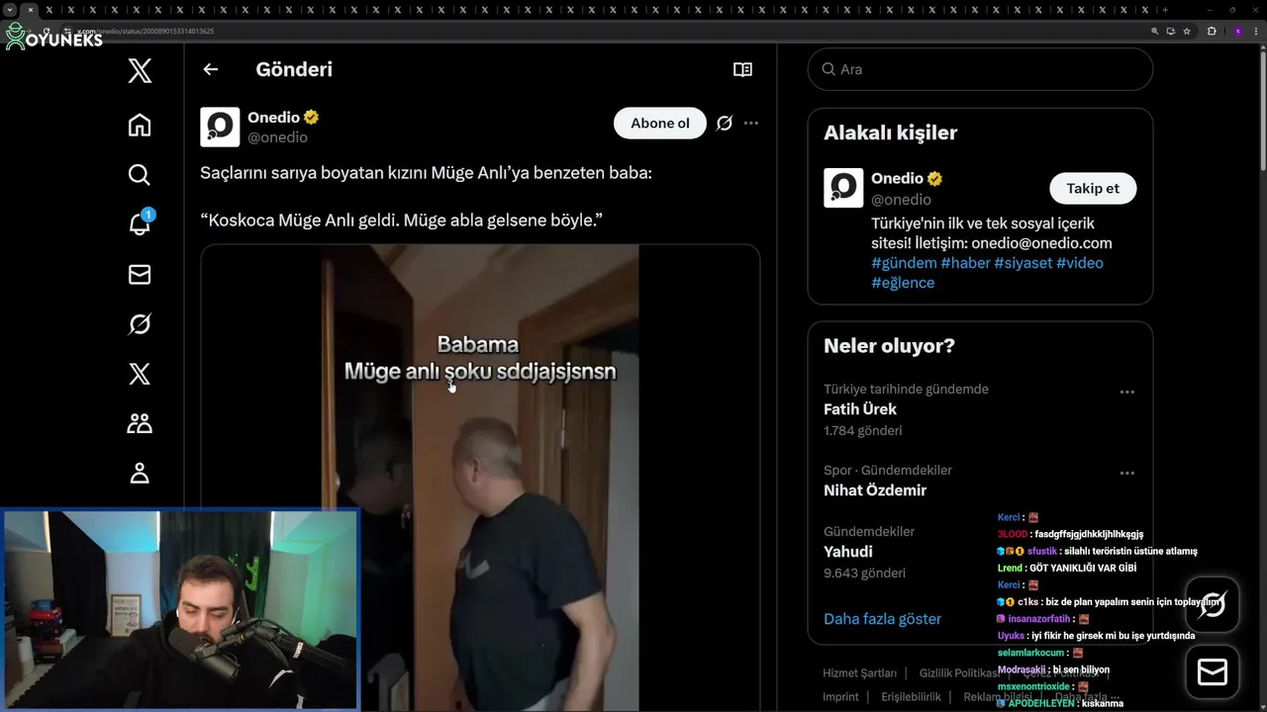The image size is (1267, 712).
Task: Click the browser address bar URL
Action: point(146,31)
